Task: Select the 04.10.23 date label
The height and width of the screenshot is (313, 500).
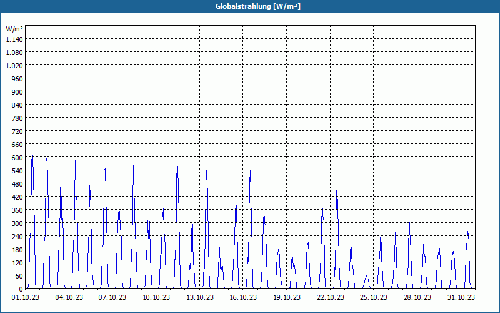Action: point(69,298)
